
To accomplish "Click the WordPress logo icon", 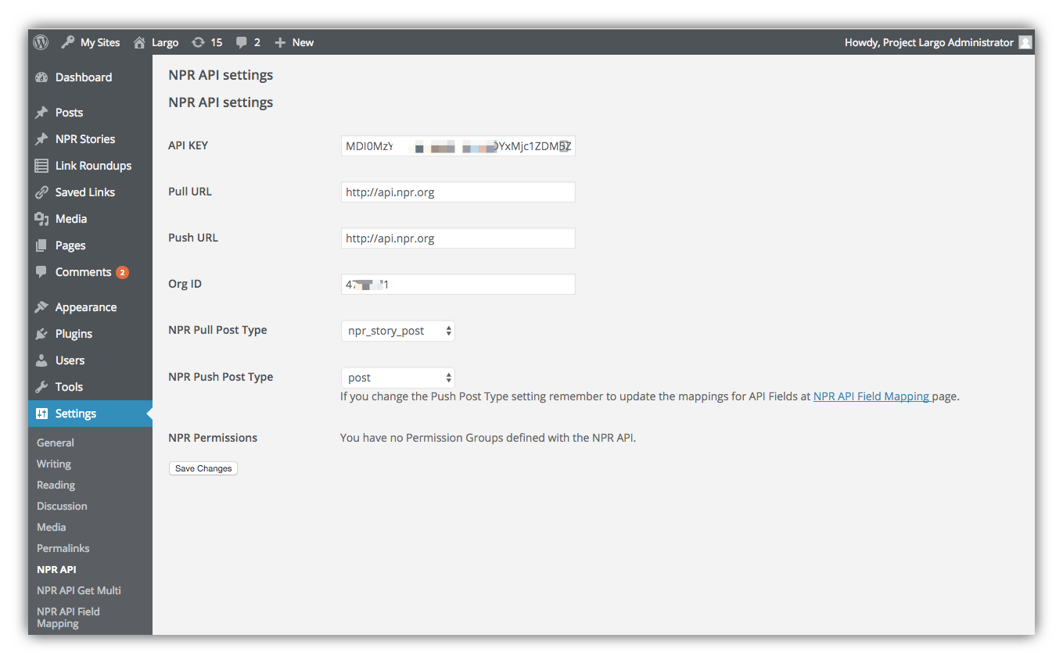I will coord(41,42).
